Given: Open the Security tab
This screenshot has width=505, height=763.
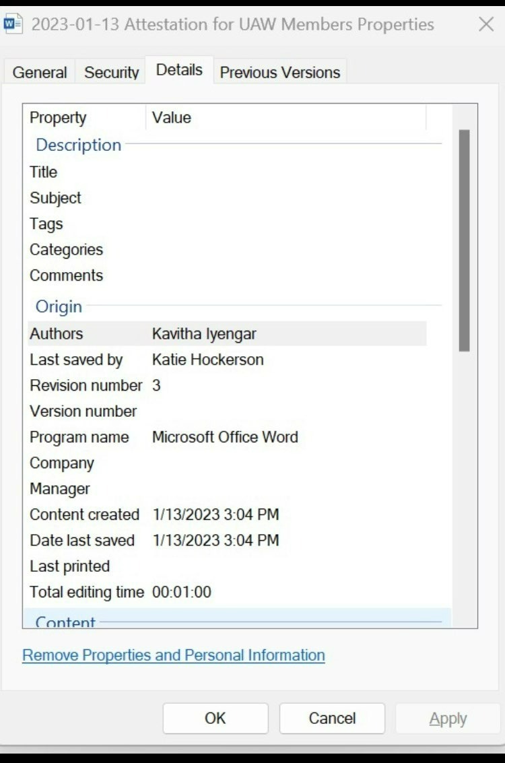Looking at the screenshot, I should [x=111, y=72].
